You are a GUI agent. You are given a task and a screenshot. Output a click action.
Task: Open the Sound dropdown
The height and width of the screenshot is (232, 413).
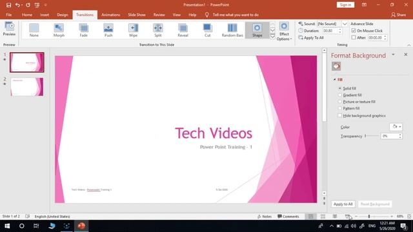(345, 24)
